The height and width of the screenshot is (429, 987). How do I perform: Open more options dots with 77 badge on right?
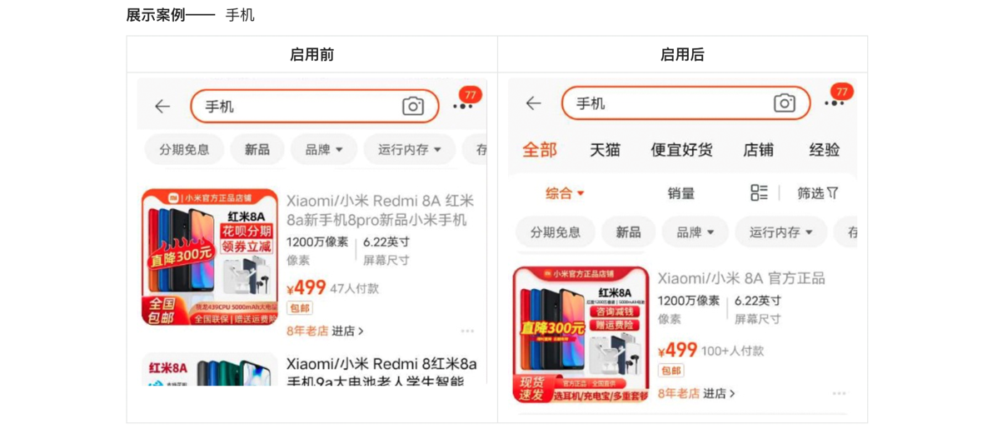click(834, 103)
